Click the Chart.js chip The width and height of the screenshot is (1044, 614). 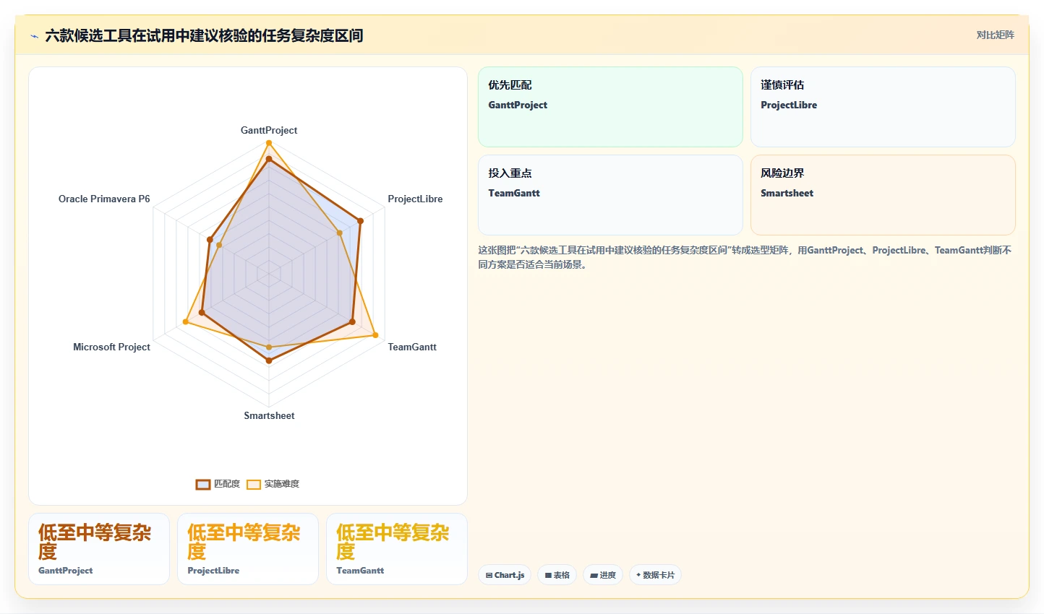pos(505,575)
